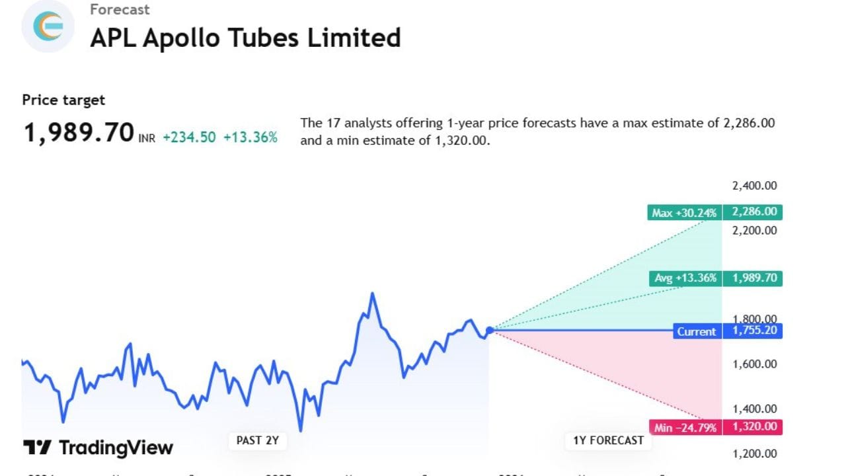Click the 1,320.00 min price label
The image size is (846, 476).
click(x=753, y=427)
